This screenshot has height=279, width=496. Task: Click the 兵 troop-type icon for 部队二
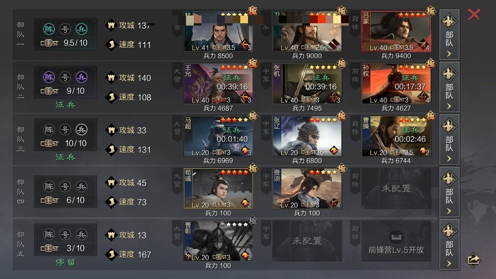point(81,77)
